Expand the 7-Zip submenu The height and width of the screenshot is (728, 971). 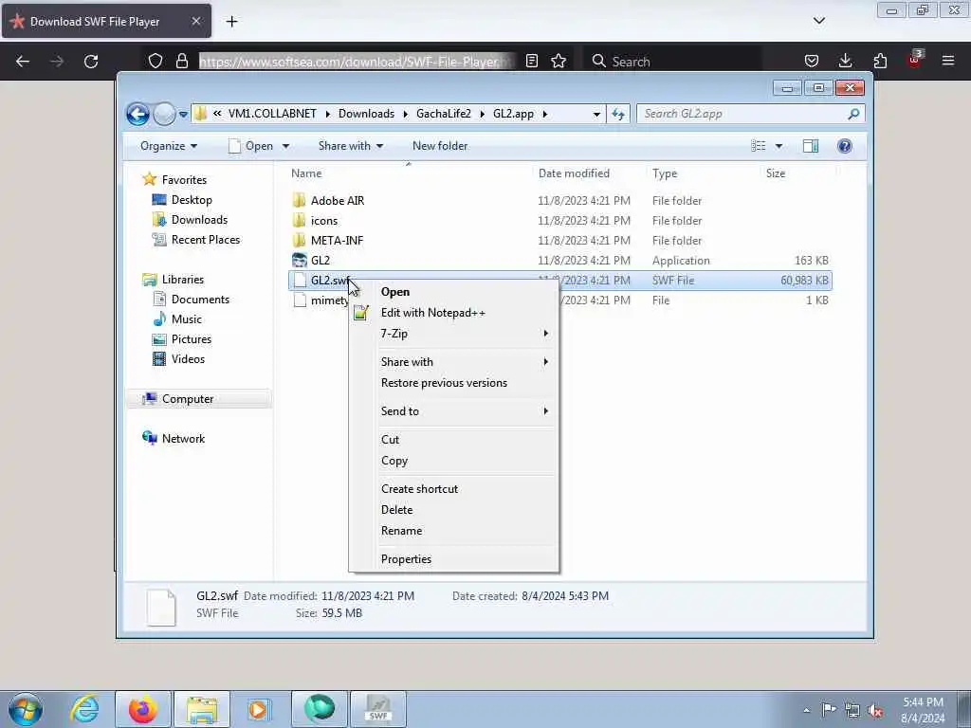[x=454, y=334]
